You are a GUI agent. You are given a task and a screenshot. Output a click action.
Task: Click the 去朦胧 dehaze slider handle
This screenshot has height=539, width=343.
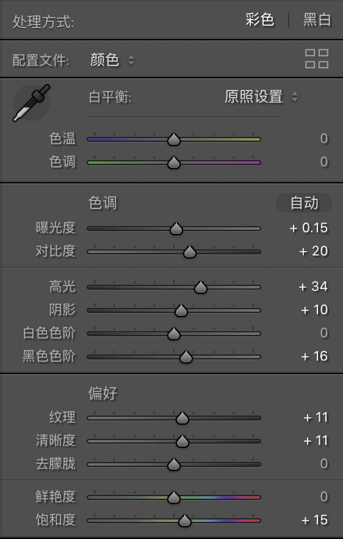(x=174, y=464)
